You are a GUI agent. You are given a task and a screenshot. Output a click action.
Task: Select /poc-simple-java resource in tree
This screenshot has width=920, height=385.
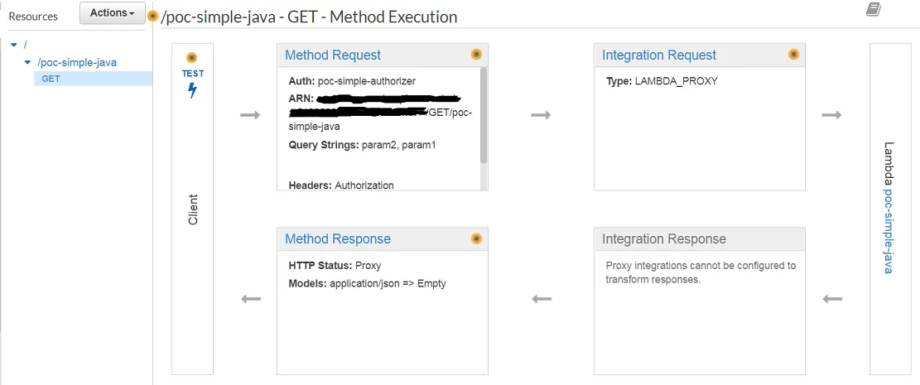coord(77,62)
